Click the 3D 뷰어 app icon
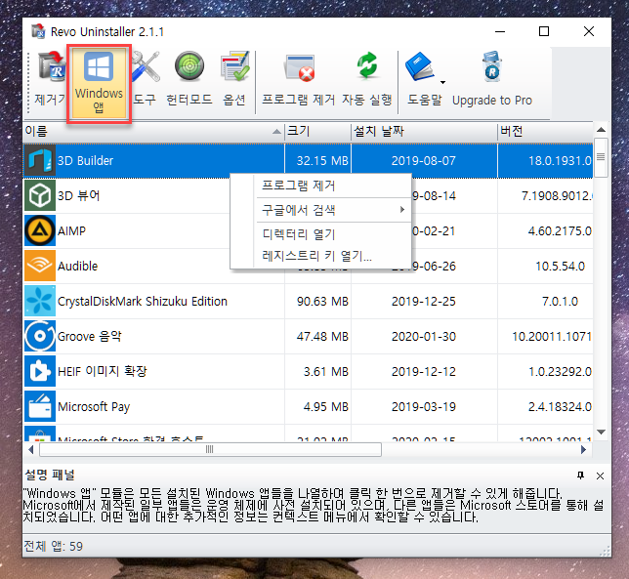 click(x=40, y=195)
